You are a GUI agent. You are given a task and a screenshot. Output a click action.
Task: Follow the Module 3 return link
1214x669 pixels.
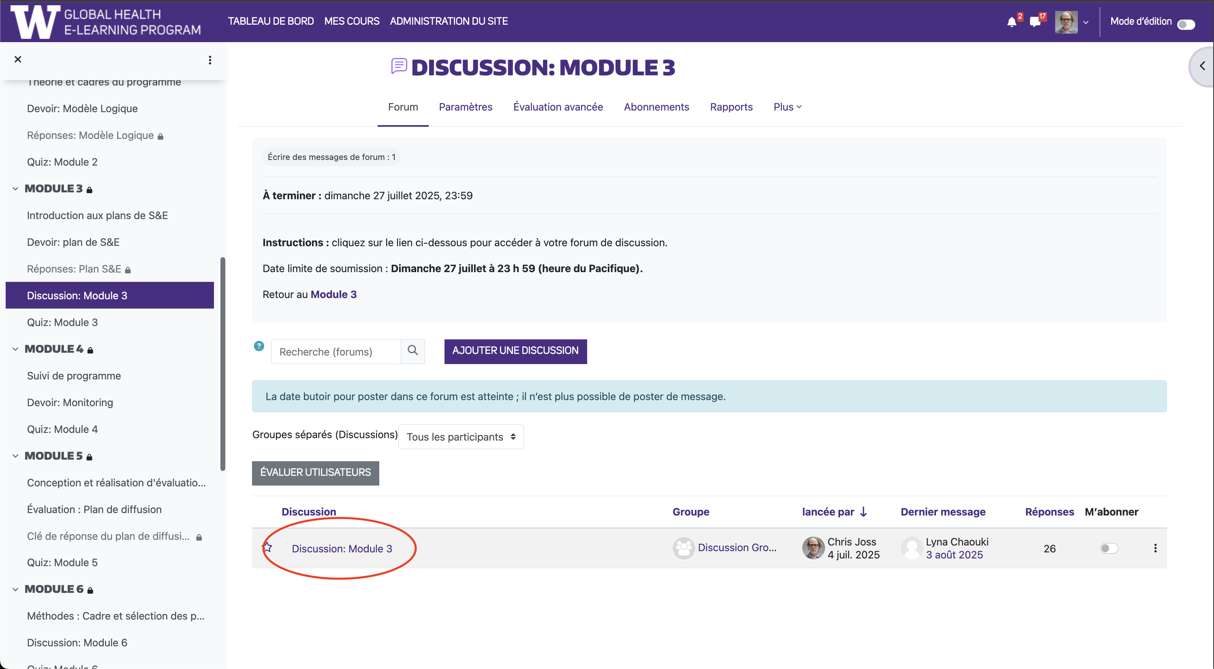coord(333,294)
